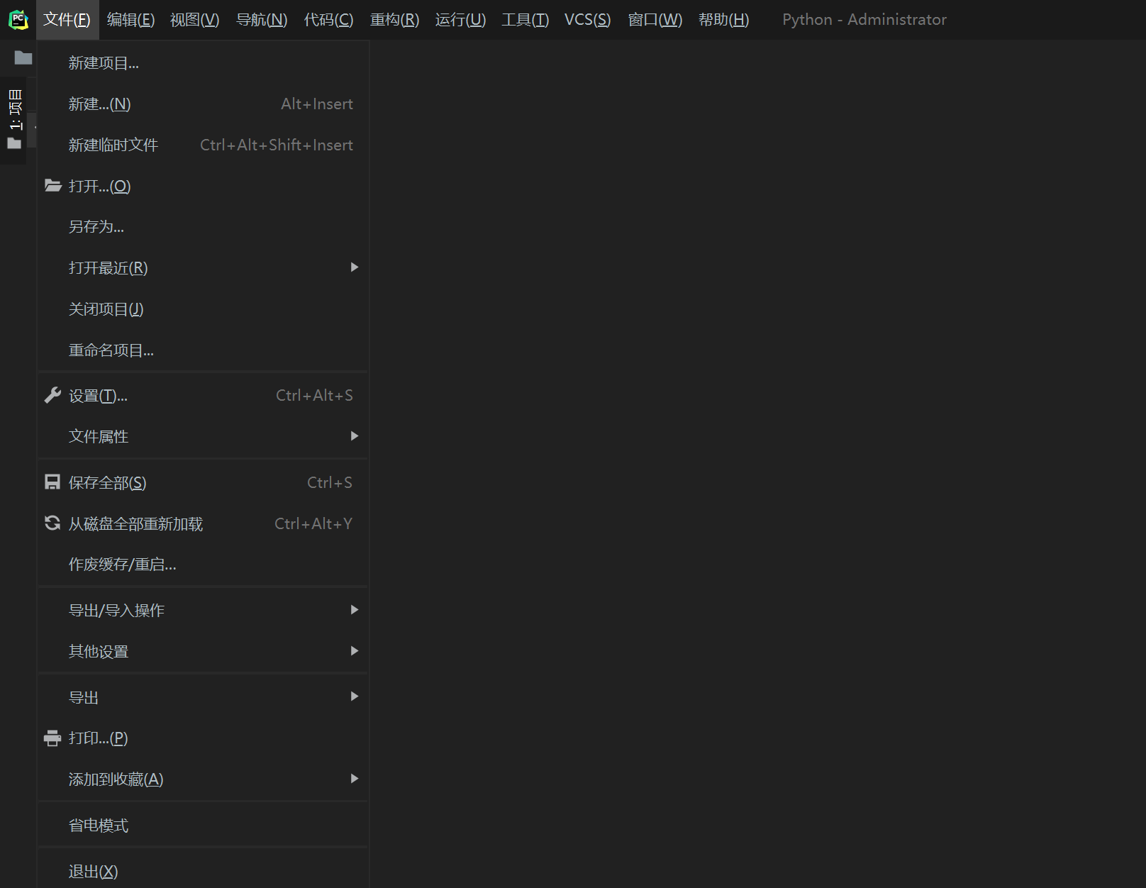1146x888 pixels.
Task: Click the PyCharm logo icon
Action: pyautogui.click(x=18, y=19)
